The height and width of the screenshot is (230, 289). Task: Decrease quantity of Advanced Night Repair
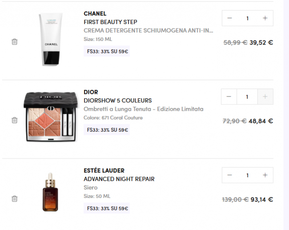click(229, 175)
